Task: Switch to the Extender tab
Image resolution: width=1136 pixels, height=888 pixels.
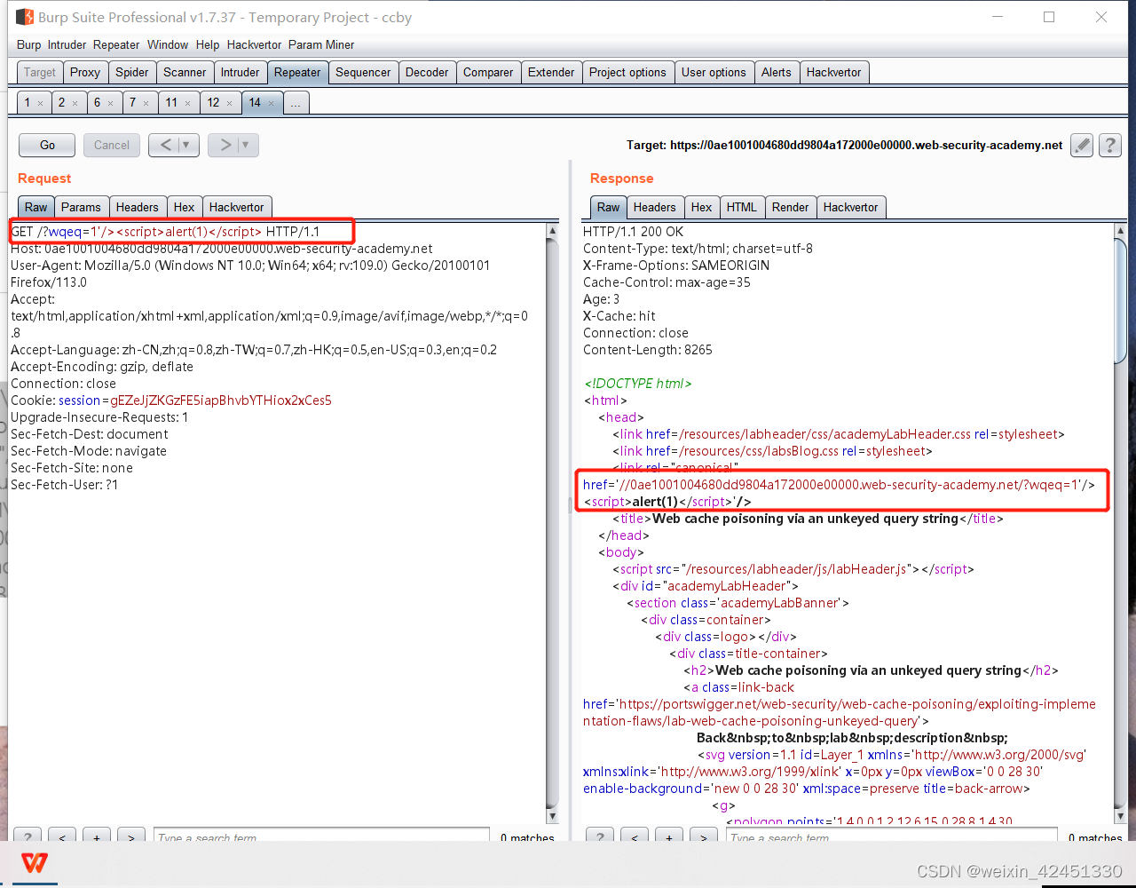Action: (551, 73)
